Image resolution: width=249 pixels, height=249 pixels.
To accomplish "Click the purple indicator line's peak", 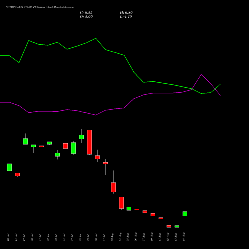I will tap(201, 74).
